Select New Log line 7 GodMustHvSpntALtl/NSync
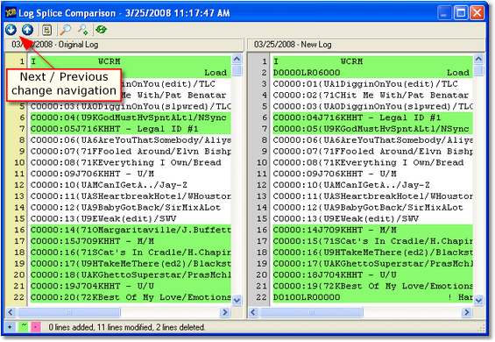495x342 pixels. [x=373, y=129]
